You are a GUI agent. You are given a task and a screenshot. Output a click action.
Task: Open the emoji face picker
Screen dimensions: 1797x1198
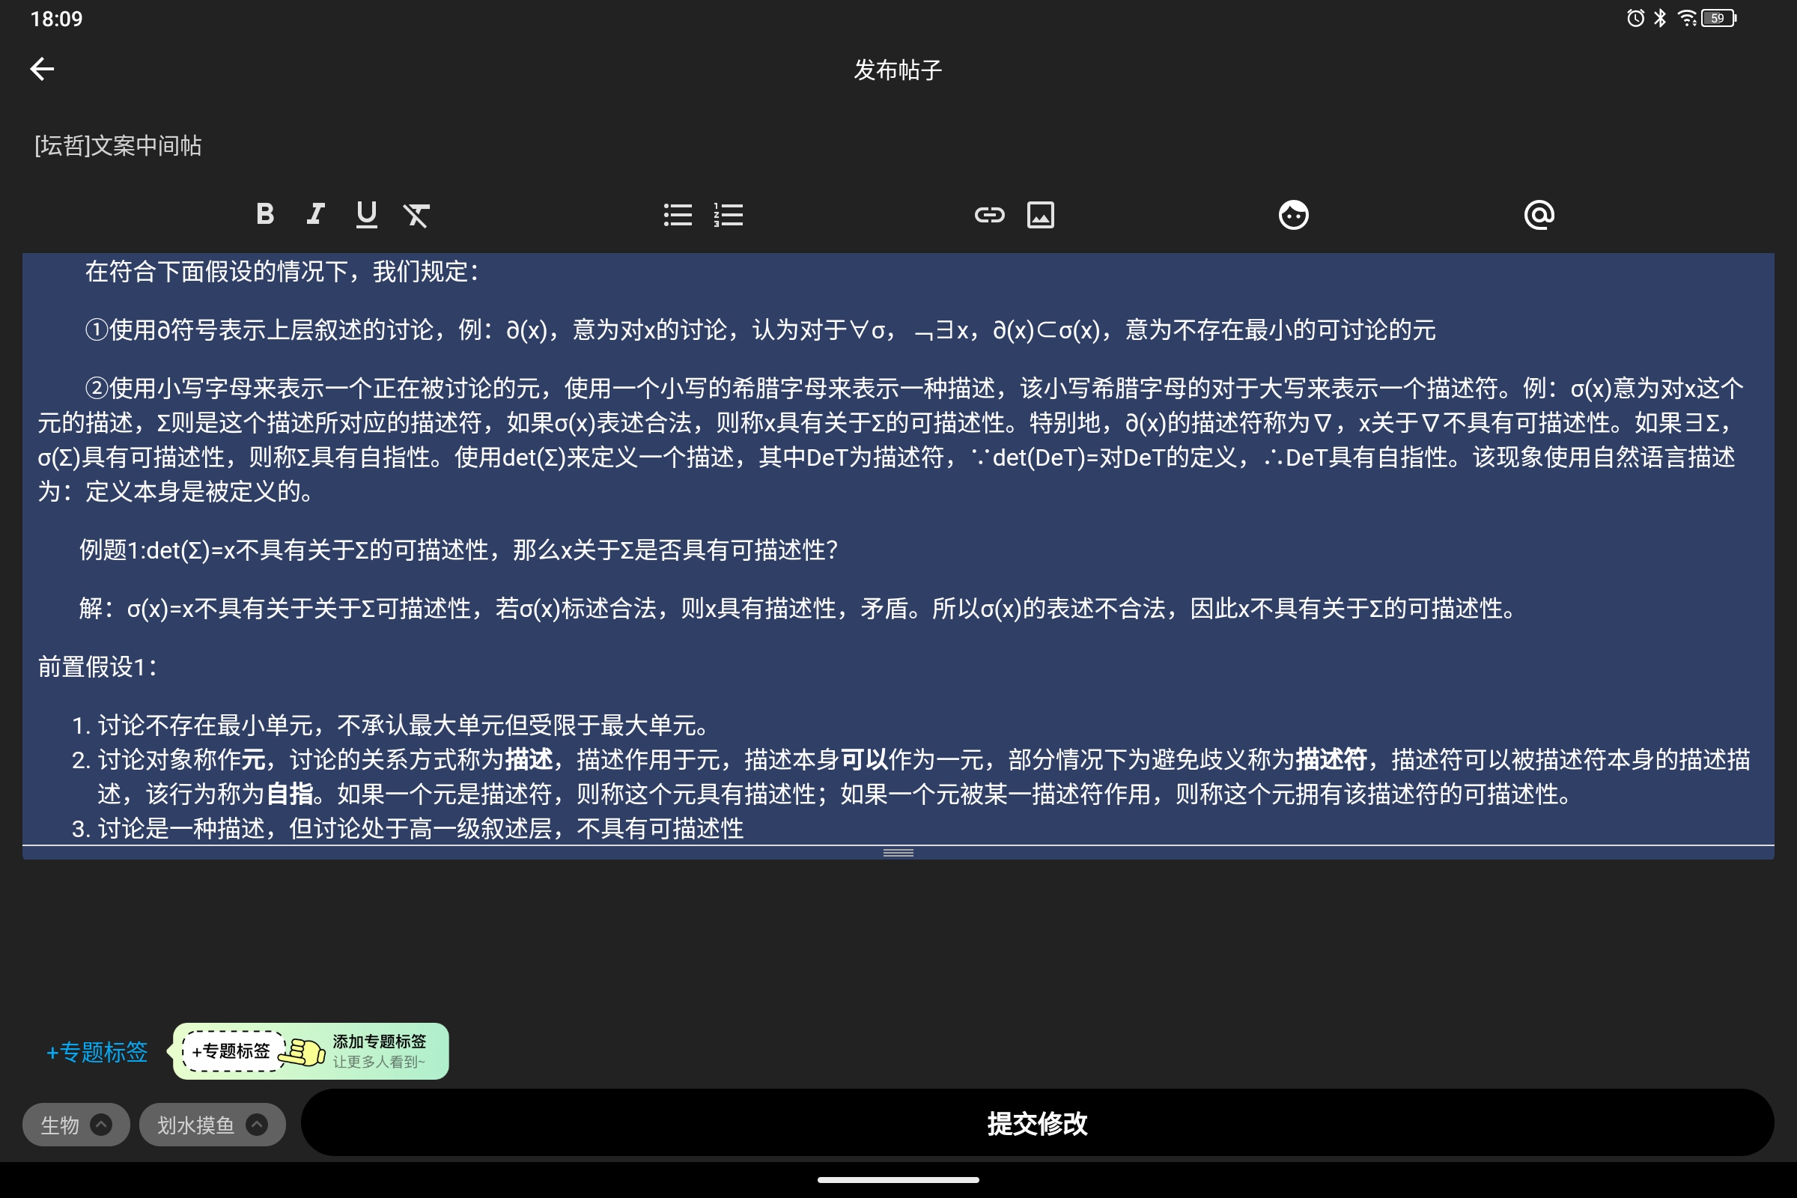pos(1294,215)
